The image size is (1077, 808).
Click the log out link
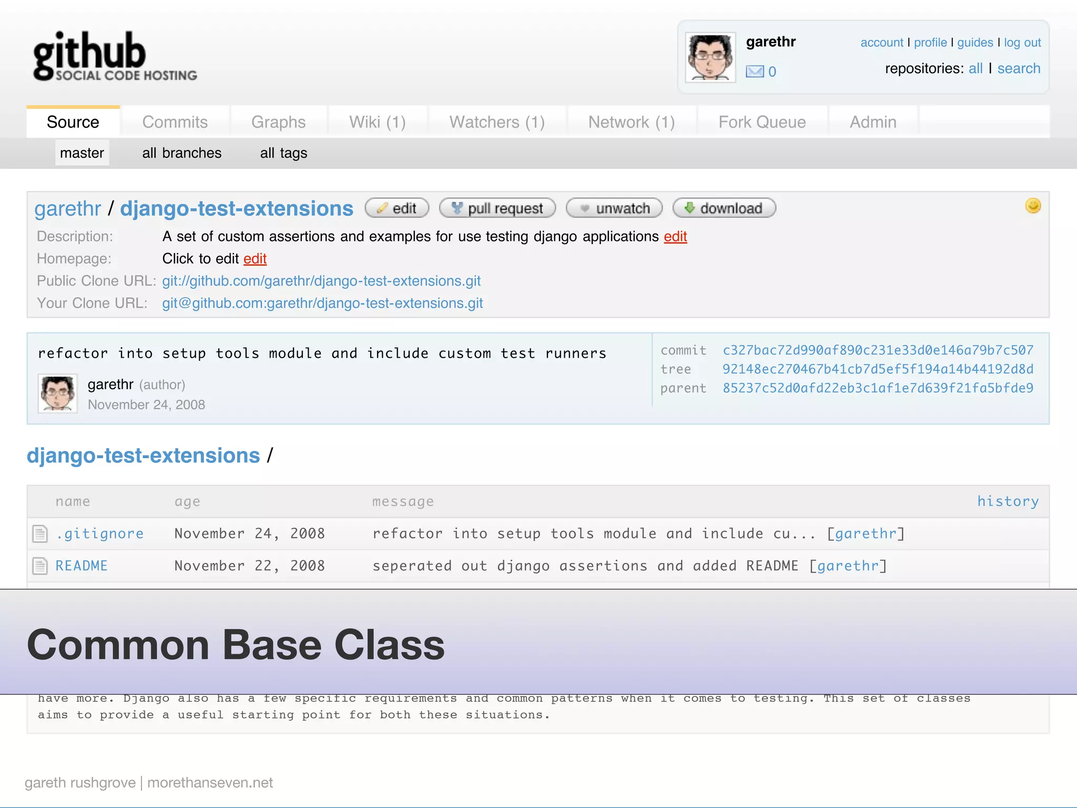tap(1022, 43)
